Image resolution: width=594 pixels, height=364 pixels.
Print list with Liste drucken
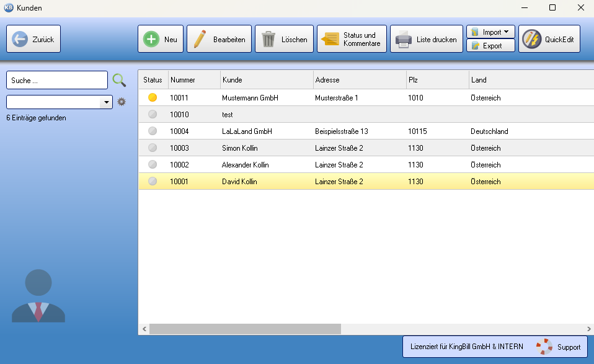pos(427,39)
